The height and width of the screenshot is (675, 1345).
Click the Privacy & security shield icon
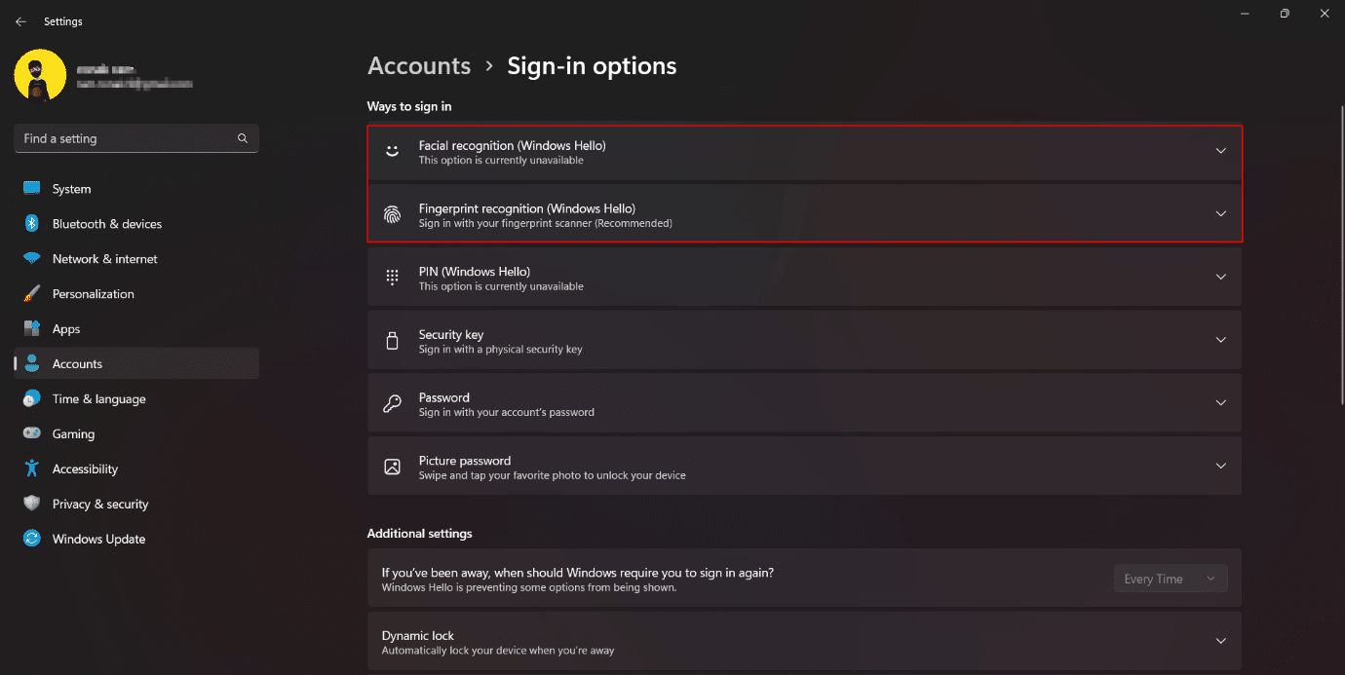(x=32, y=504)
